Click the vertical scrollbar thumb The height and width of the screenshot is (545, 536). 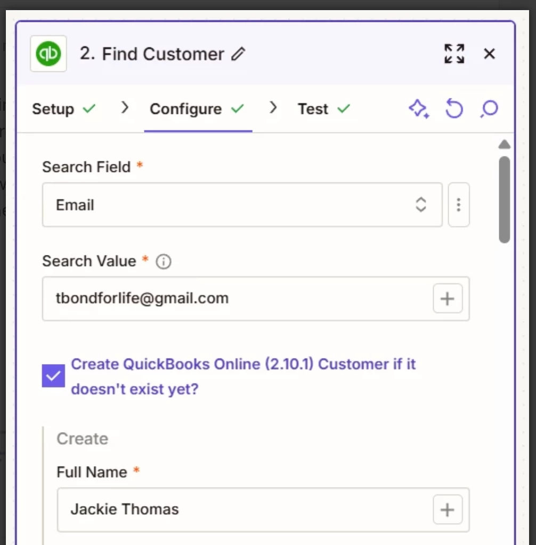click(x=505, y=200)
